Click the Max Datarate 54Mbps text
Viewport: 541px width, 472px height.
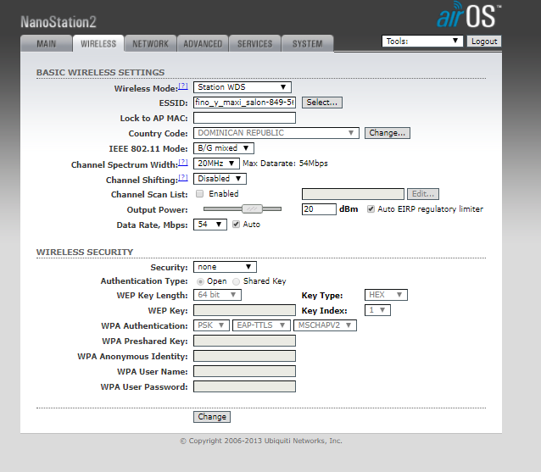pos(285,164)
